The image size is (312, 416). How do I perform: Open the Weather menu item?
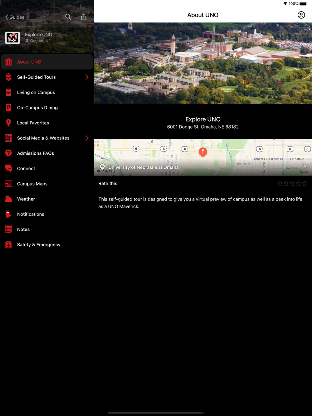(47, 199)
